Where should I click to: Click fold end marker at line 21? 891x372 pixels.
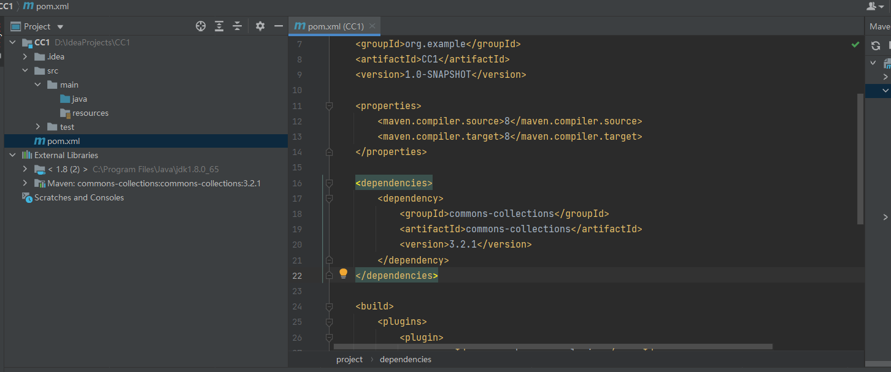pos(329,260)
